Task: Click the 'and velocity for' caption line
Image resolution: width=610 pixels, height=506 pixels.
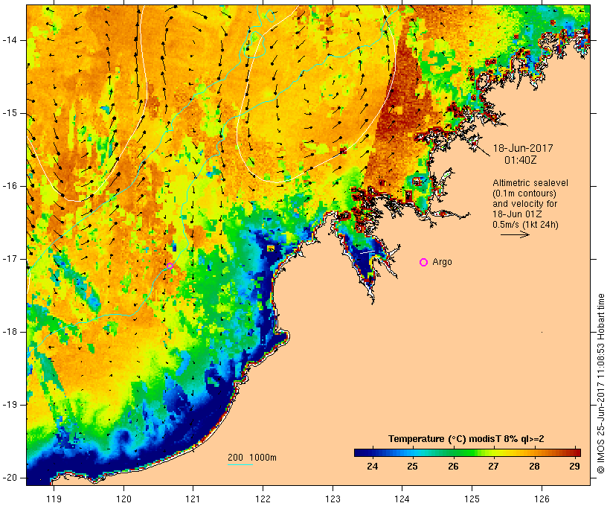Action: [x=524, y=204]
